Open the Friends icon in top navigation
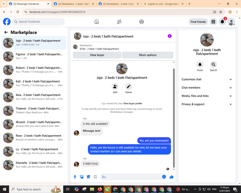The height and width of the screenshot is (193, 241). point(119,22)
